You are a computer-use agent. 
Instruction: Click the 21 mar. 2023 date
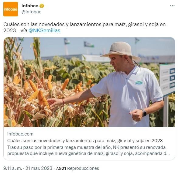pos(39,168)
